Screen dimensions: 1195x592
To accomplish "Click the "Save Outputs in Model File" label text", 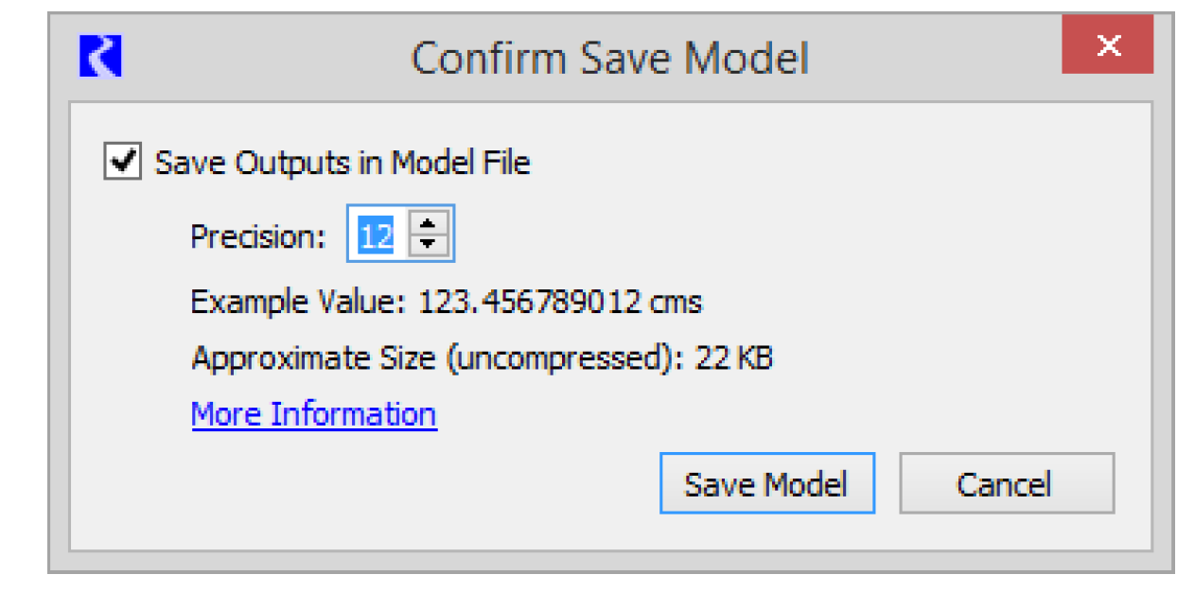I will click(342, 163).
